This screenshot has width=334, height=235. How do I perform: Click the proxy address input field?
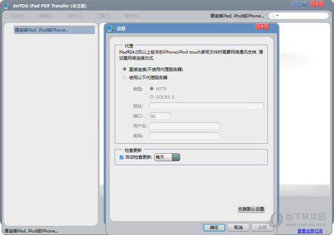tap(207, 106)
